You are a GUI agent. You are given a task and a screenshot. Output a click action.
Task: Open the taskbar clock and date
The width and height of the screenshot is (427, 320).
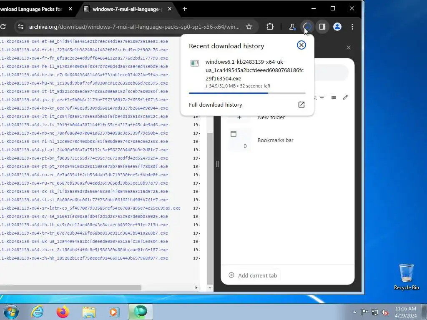tap(406, 312)
